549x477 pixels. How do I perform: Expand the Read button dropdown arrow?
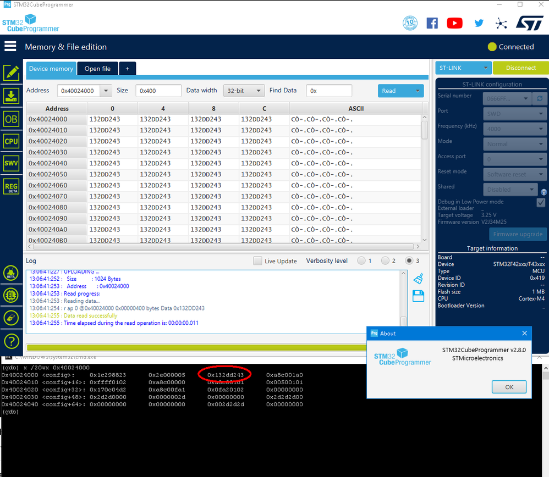point(418,91)
